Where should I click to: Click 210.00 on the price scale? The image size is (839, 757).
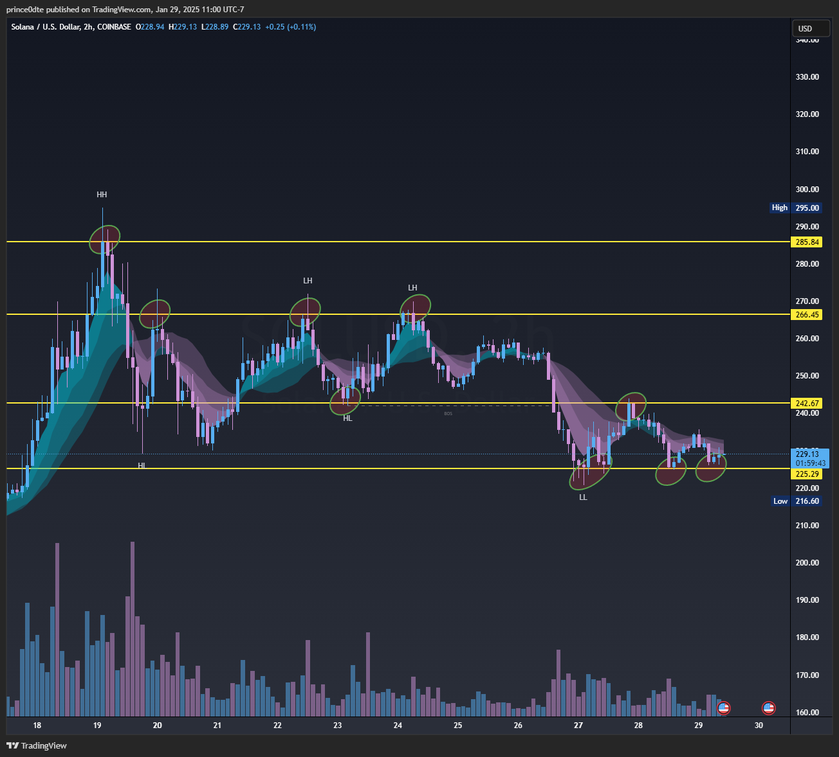(807, 526)
